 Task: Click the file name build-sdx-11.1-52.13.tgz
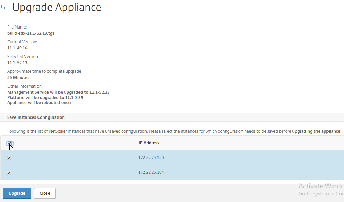(x=31, y=33)
